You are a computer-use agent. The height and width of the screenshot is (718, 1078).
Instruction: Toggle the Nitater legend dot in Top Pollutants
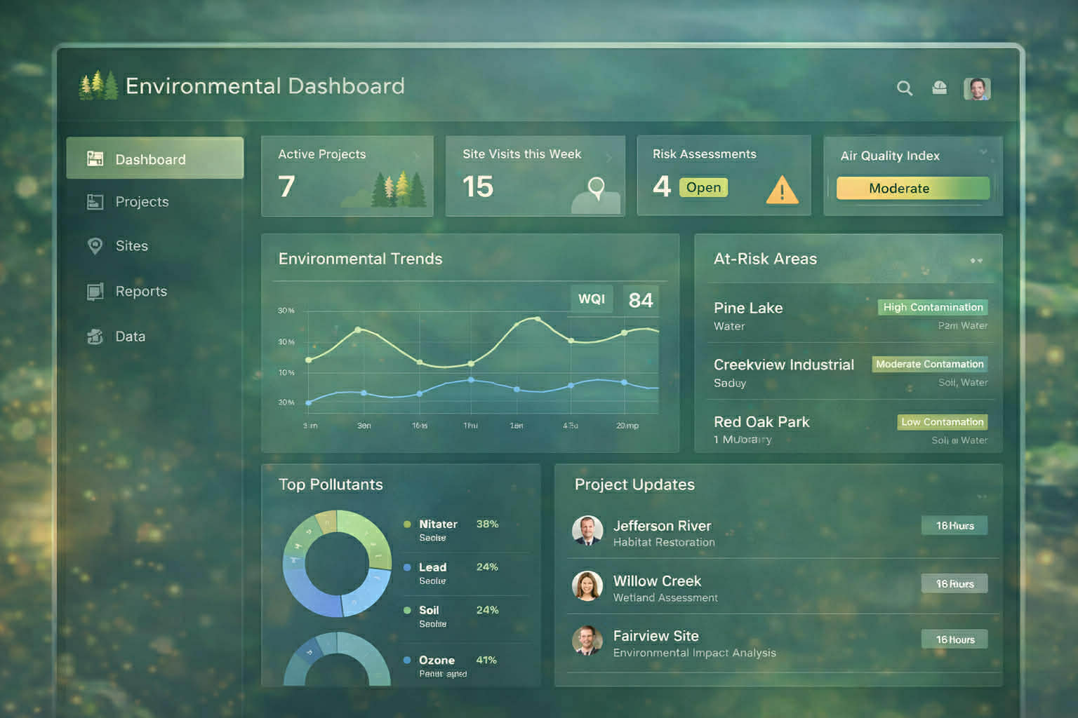pyautogui.click(x=406, y=524)
